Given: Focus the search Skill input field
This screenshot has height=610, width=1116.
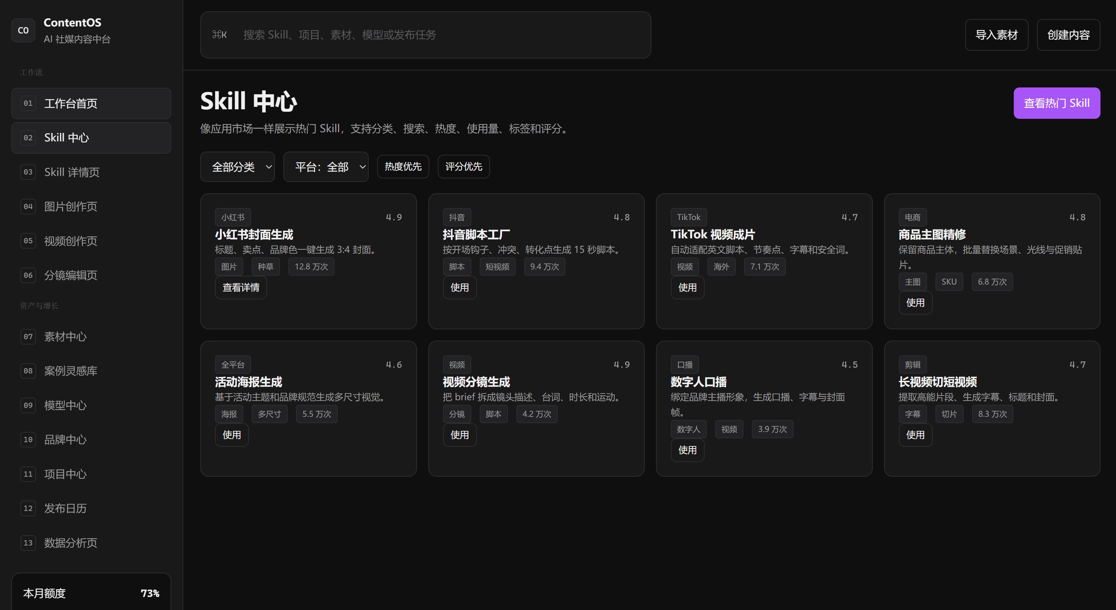Looking at the screenshot, I should tap(425, 35).
